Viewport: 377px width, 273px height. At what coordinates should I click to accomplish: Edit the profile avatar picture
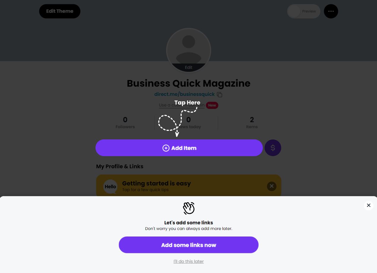pyautogui.click(x=189, y=50)
